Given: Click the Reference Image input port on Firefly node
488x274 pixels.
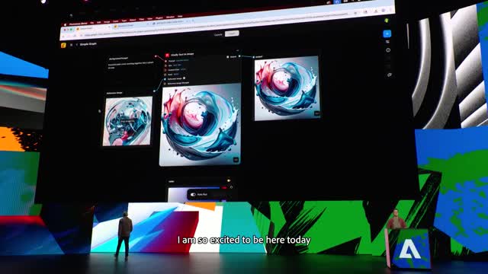Looking at the screenshot, I should [165, 79].
